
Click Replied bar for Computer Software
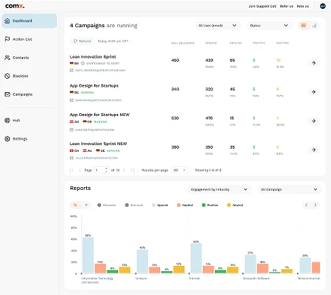point(262,269)
